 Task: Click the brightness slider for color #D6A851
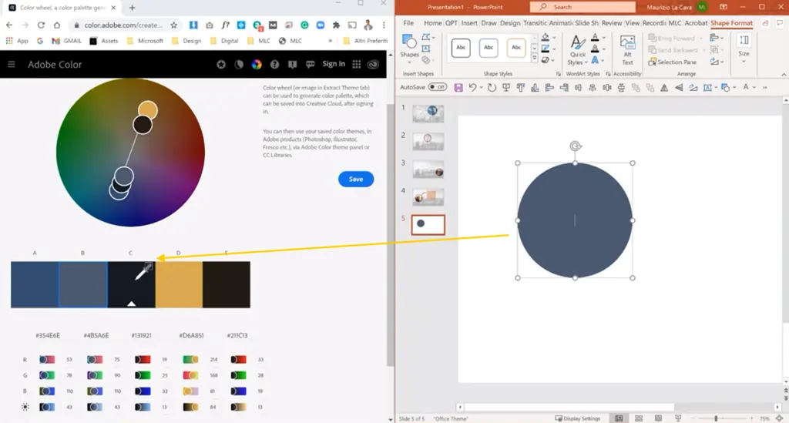tap(190, 407)
